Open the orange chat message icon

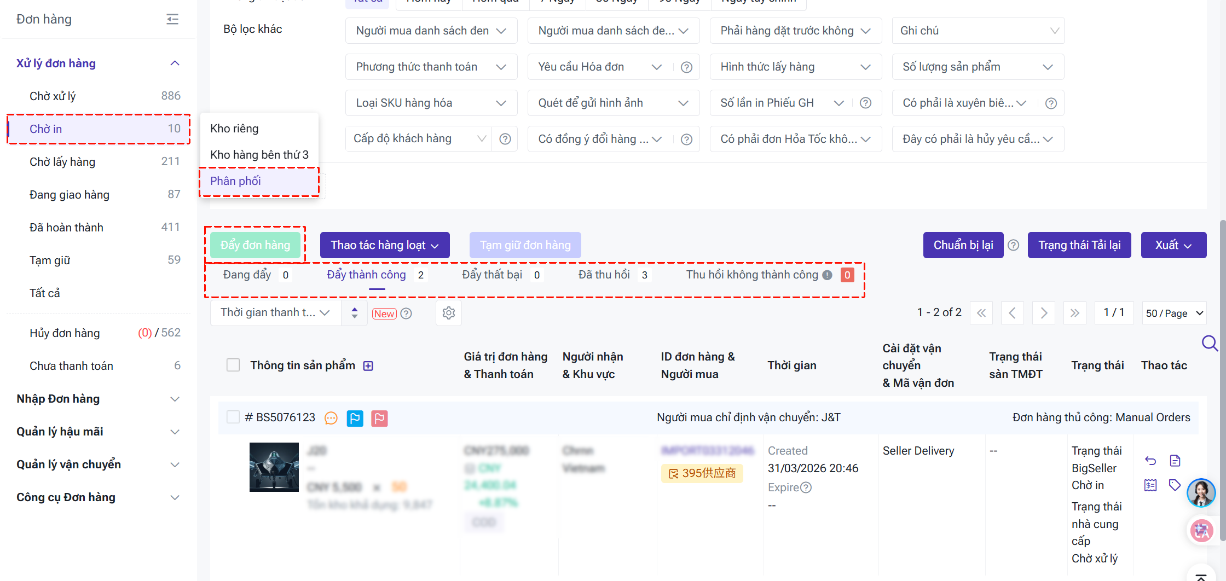[331, 419]
